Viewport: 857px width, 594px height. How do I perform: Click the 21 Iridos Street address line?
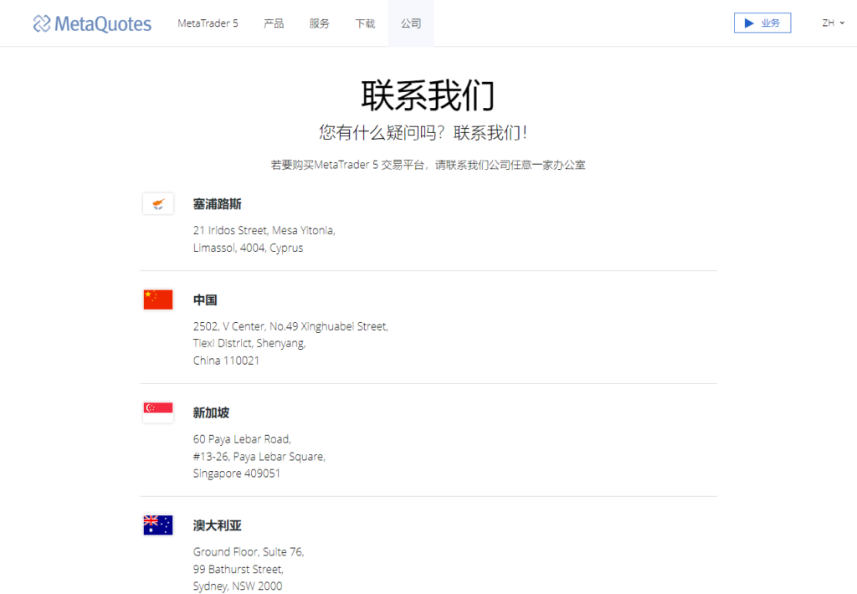tap(264, 231)
